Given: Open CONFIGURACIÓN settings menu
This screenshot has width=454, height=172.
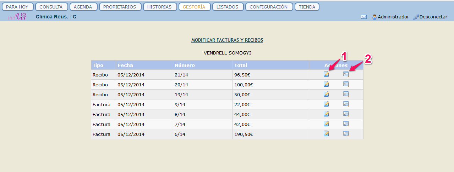Looking at the screenshot, I should click(269, 7).
